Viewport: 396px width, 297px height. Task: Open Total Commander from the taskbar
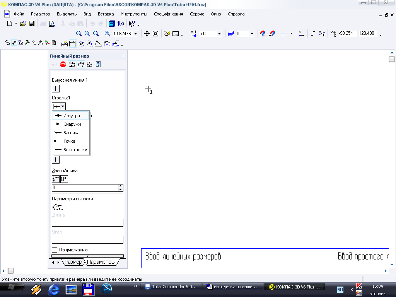[172, 287]
